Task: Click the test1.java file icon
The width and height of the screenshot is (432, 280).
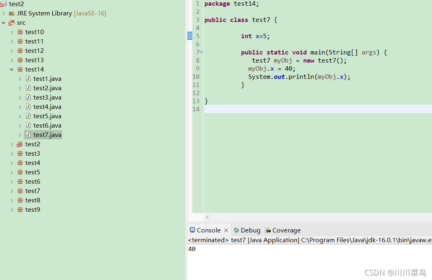Action: tap(28, 78)
